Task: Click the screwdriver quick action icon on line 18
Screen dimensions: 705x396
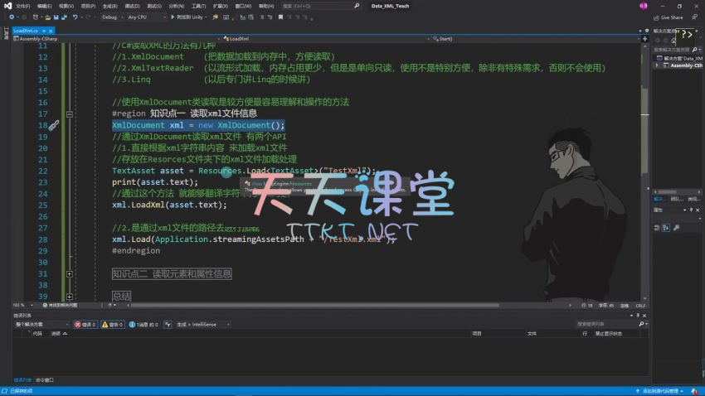Action: (53, 125)
